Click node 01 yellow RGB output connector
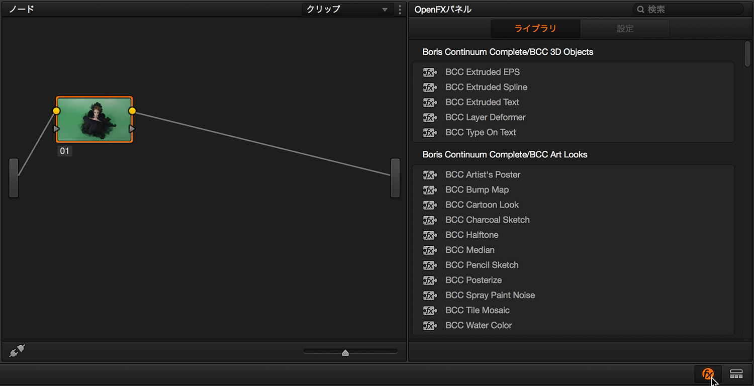 (x=132, y=111)
